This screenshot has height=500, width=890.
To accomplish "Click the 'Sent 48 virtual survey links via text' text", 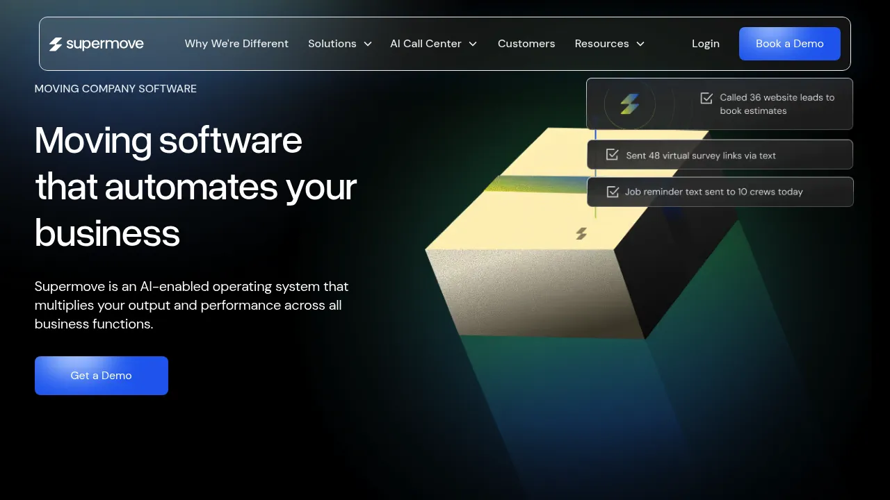I will (x=701, y=156).
